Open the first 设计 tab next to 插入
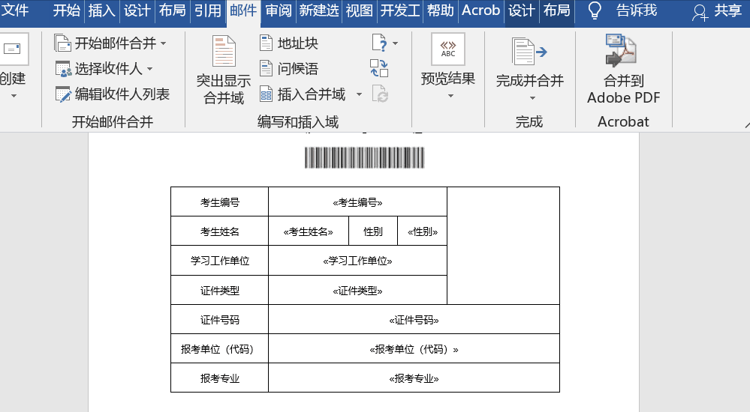Image resolution: width=750 pixels, height=412 pixels. pyautogui.click(x=137, y=10)
